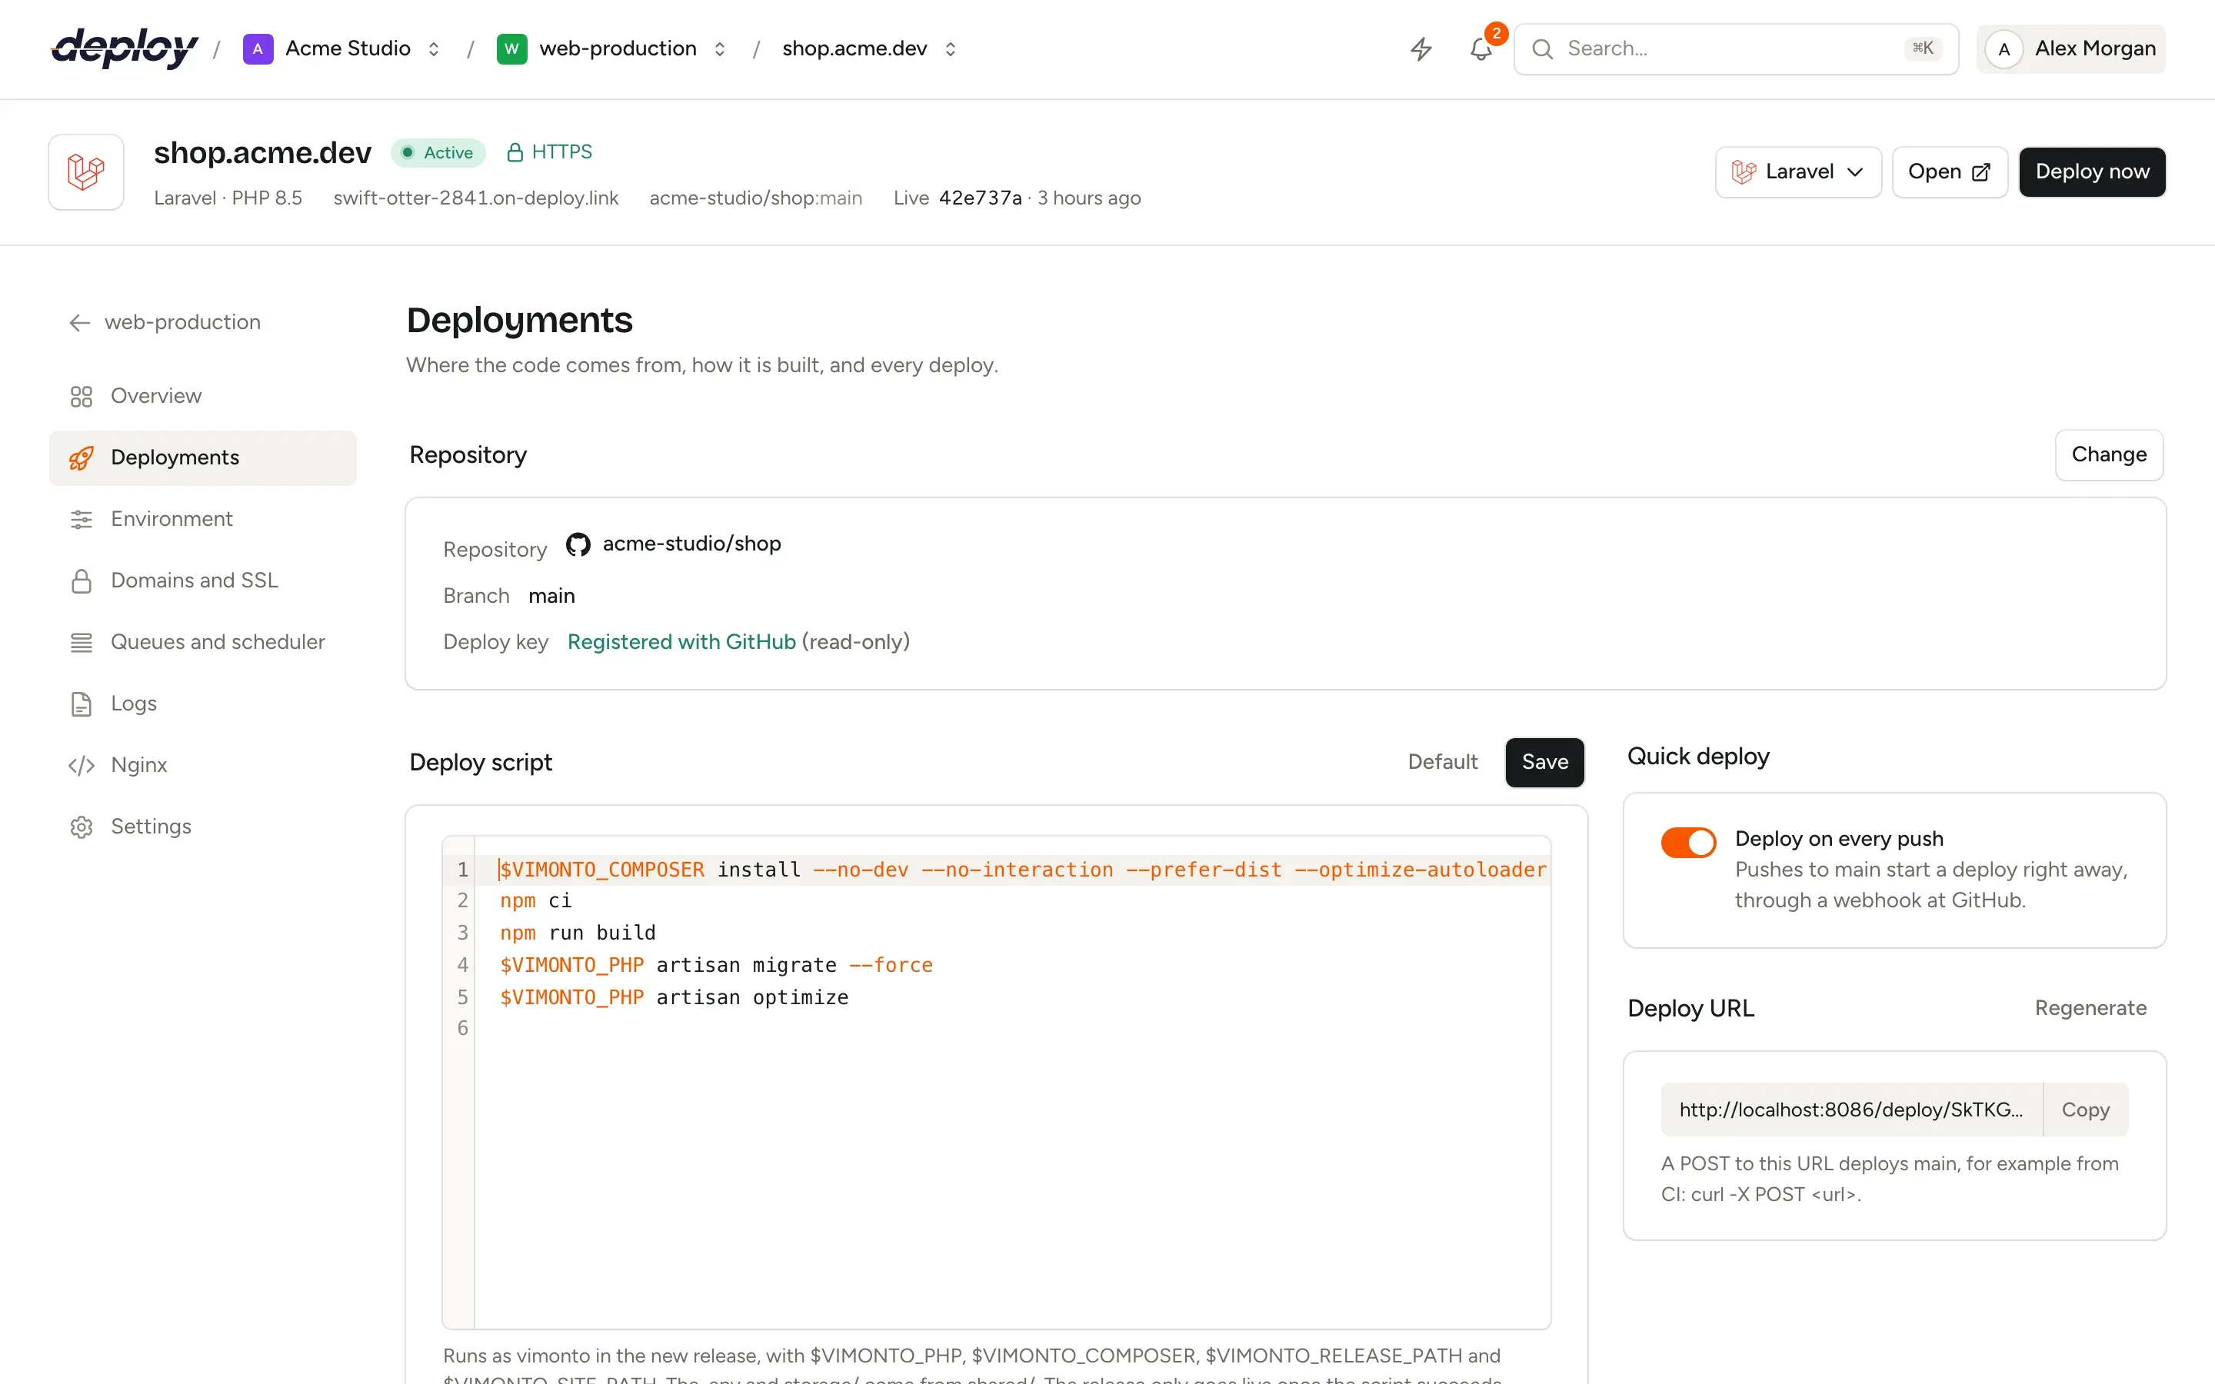Screen dimensions: 2215x1384
Task: Click the HTTPS badge near site name
Action: coord(549,152)
